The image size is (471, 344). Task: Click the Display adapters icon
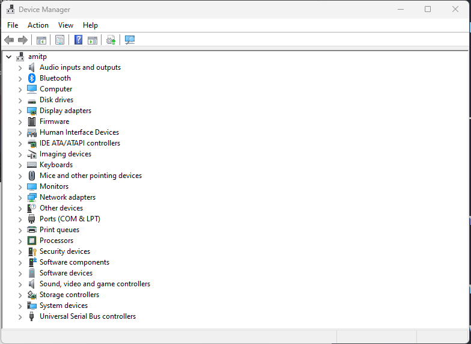(x=31, y=111)
